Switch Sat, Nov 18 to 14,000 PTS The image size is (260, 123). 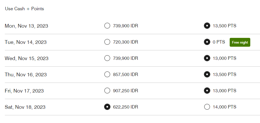click(207, 107)
